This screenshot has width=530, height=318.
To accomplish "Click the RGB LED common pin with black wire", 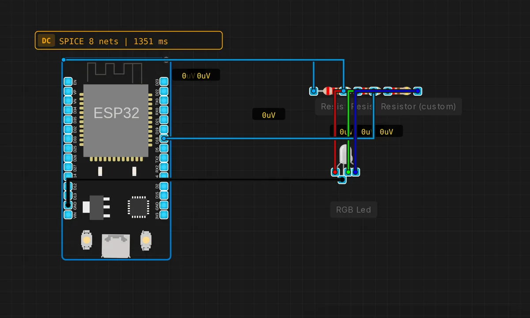I will [342, 180].
